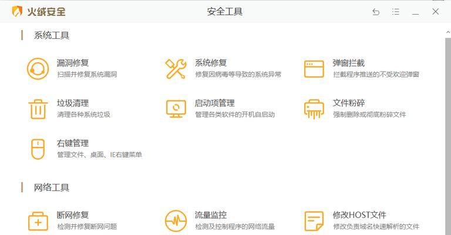This screenshot has width=451, height=235.
Task: Click description 管理文件、桌面、IE右键菜单
Action: coord(99,155)
